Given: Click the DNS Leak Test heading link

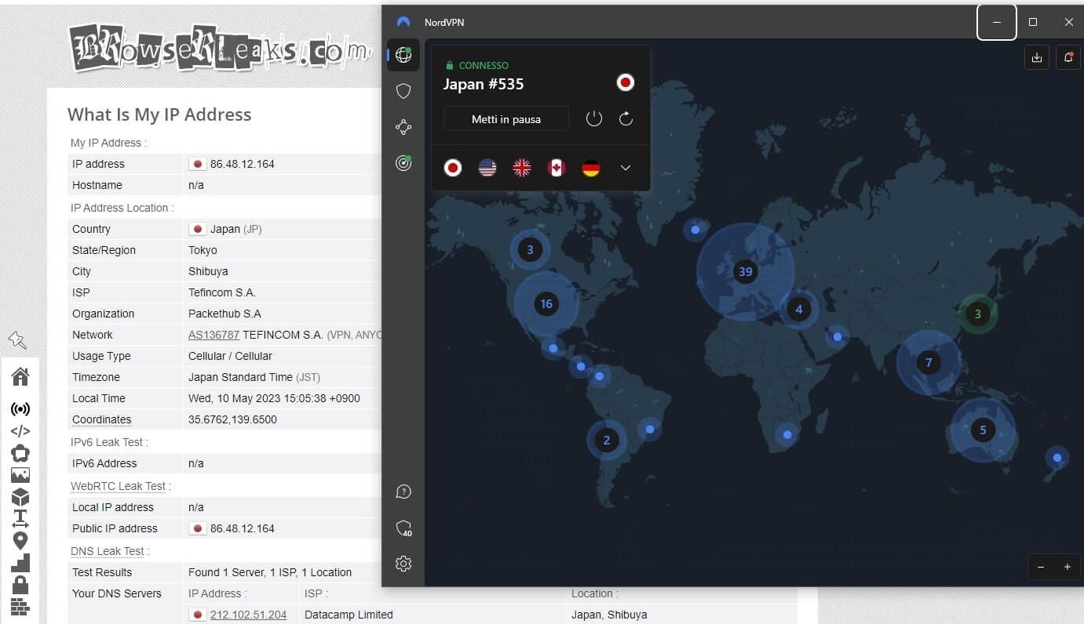Looking at the screenshot, I should pyautogui.click(x=107, y=551).
